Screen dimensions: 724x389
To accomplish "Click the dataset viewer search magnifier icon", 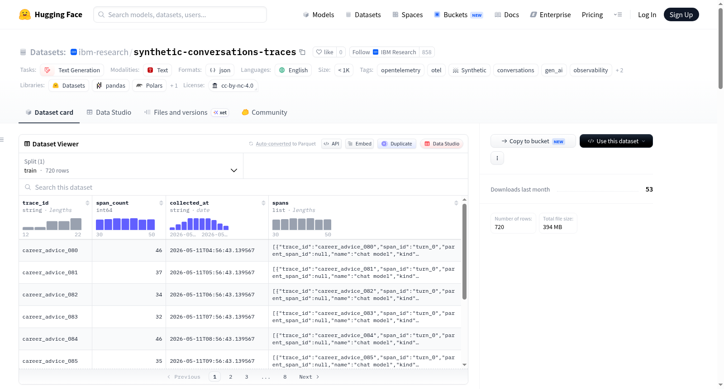I will (x=28, y=187).
